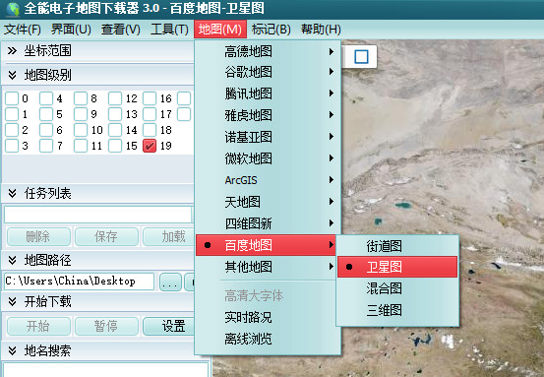This screenshot has width=544, height=377.
Task: Click the globe application icon in title bar
Action: coord(13,9)
